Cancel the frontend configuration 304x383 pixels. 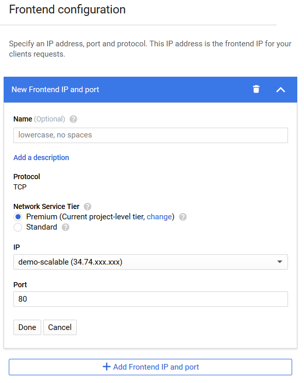coord(60,327)
